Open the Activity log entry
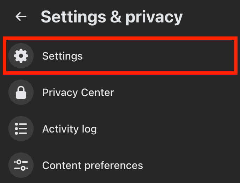240x183 pixels. pyautogui.click(x=120, y=129)
